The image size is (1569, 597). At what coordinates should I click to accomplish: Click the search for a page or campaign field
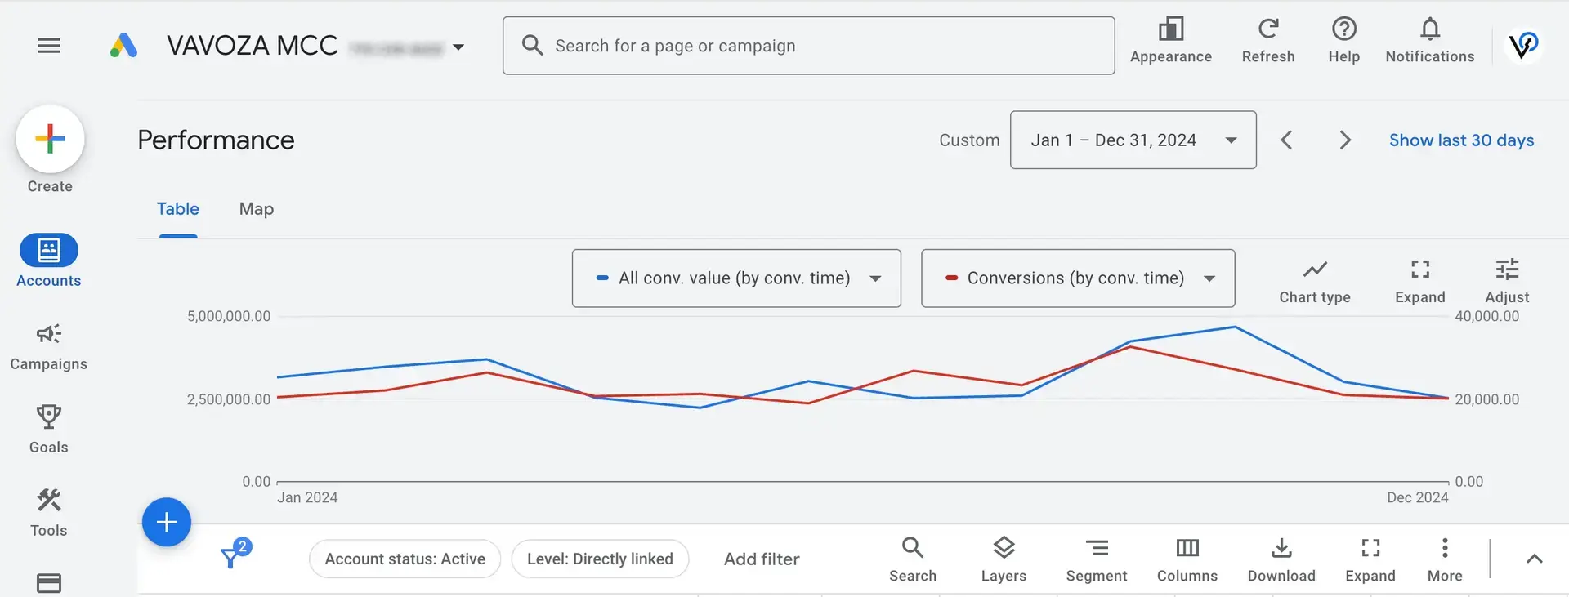[x=808, y=47]
